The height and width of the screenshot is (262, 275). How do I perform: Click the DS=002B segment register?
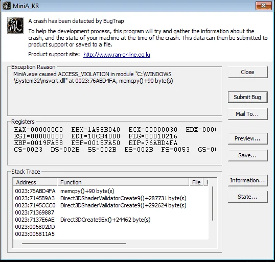[65, 150]
